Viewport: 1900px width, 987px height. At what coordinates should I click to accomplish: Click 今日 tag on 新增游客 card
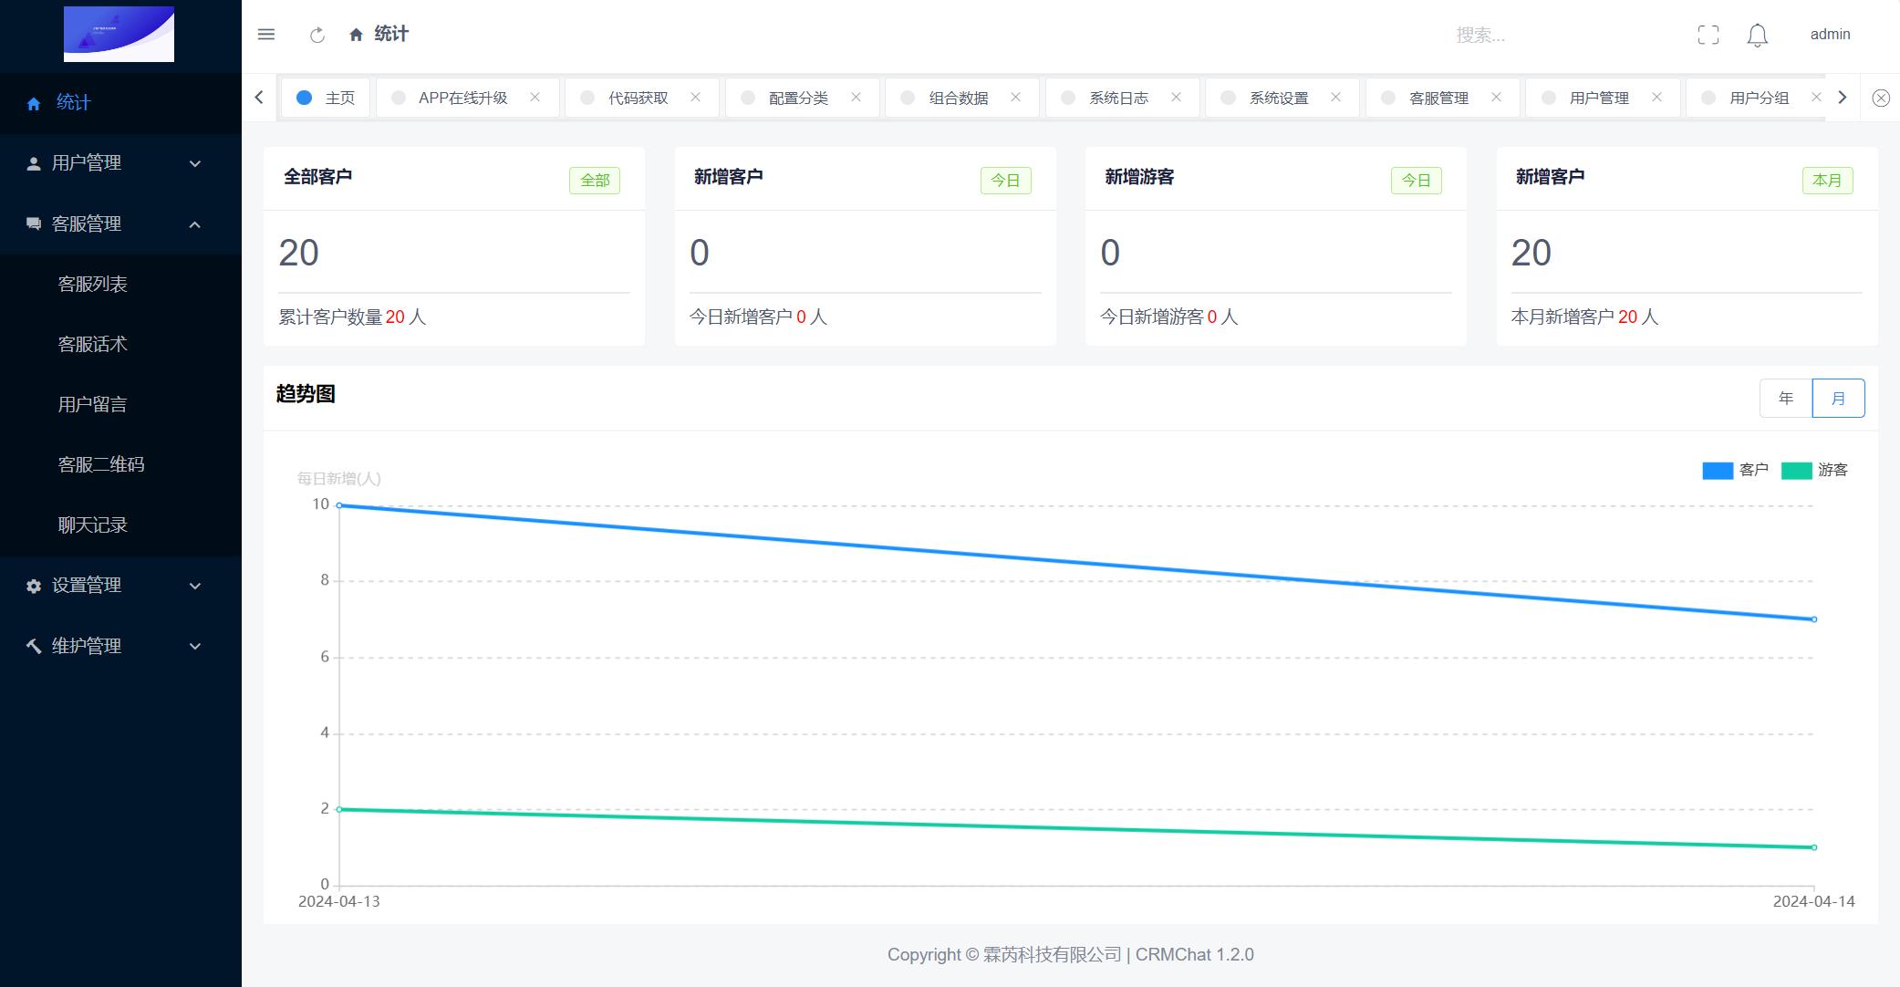pos(1417,181)
